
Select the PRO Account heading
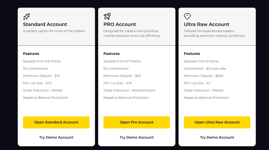coord(120,24)
